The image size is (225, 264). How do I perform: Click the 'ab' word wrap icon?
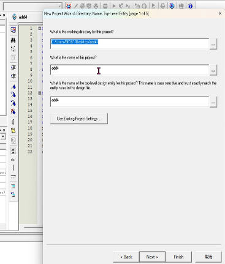click(x=13, y=159)
